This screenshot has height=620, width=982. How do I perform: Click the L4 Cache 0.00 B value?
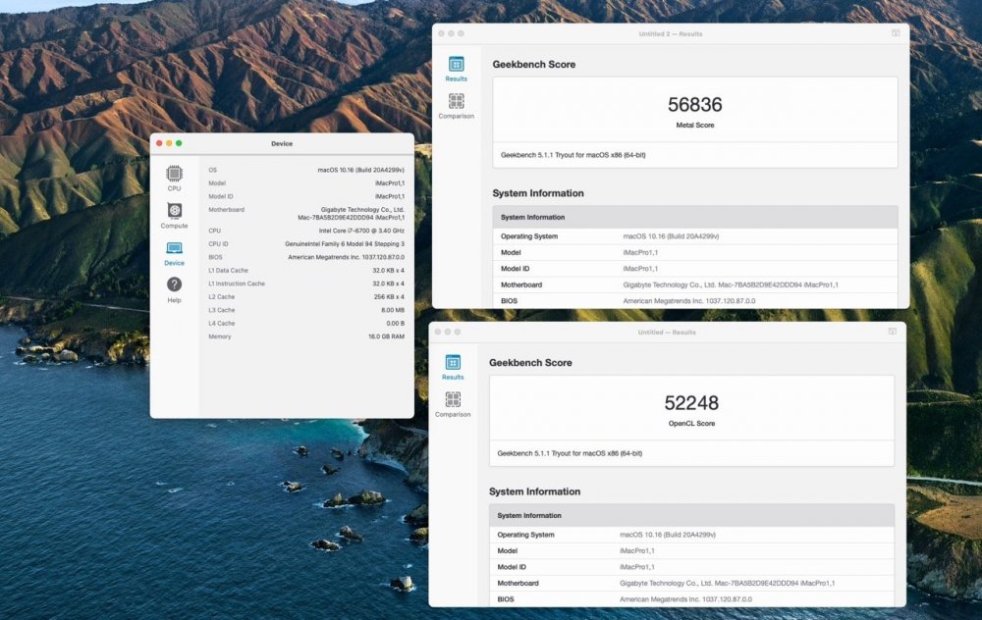click(395, 324)
